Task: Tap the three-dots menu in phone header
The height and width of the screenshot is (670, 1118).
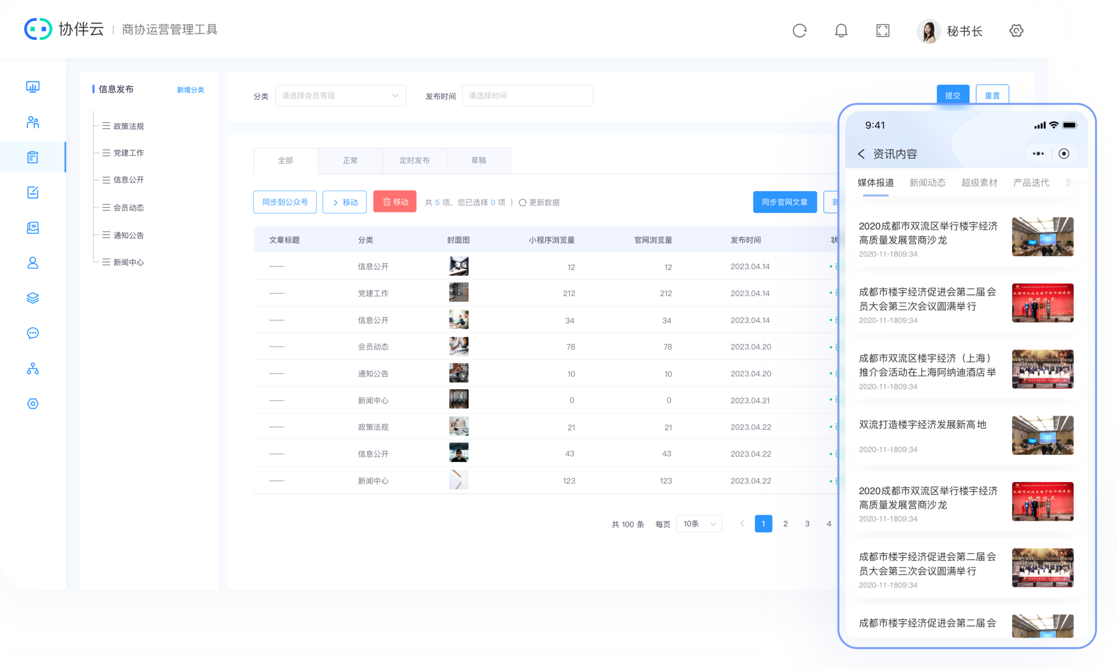Action: (x=1038, y=154)
